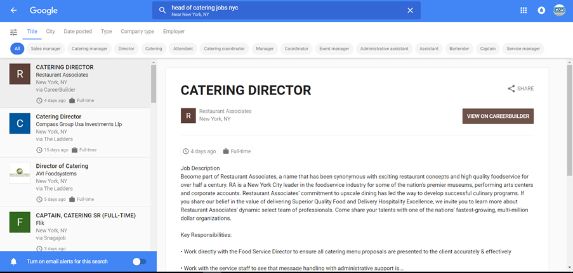The height and width of the screenshot is (273, 573).
Task: Click the clock icon beside 15 days ago
Action: pyautogui.click(x=39, y=149)
